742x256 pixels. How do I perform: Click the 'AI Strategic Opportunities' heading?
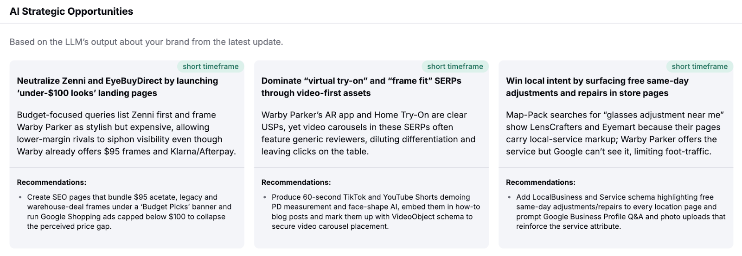tap(71, 12)
